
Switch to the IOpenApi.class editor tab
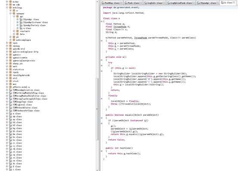207,3
